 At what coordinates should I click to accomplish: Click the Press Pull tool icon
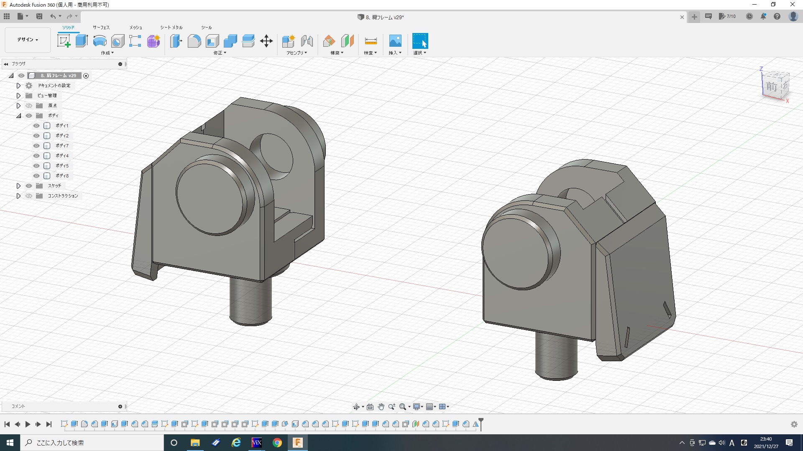(x=176, y=41)
